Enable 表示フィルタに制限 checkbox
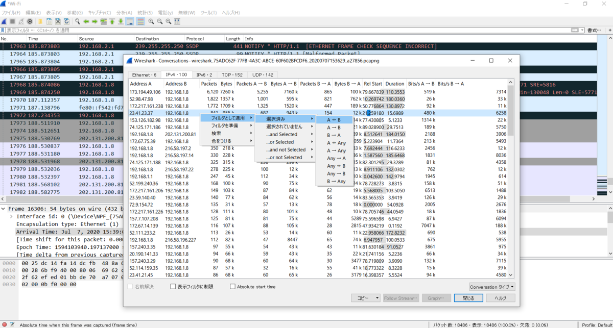Image resolution: width=613 pixels, height=328 pixels. pos(173,287)
